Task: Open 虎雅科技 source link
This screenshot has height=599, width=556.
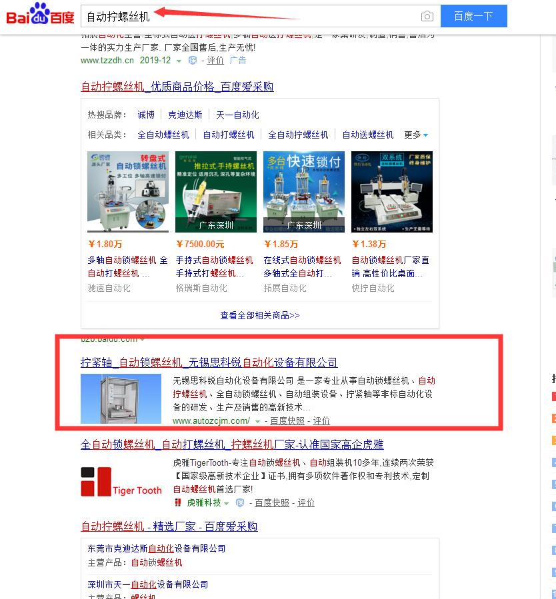Action: pos(204,503)
